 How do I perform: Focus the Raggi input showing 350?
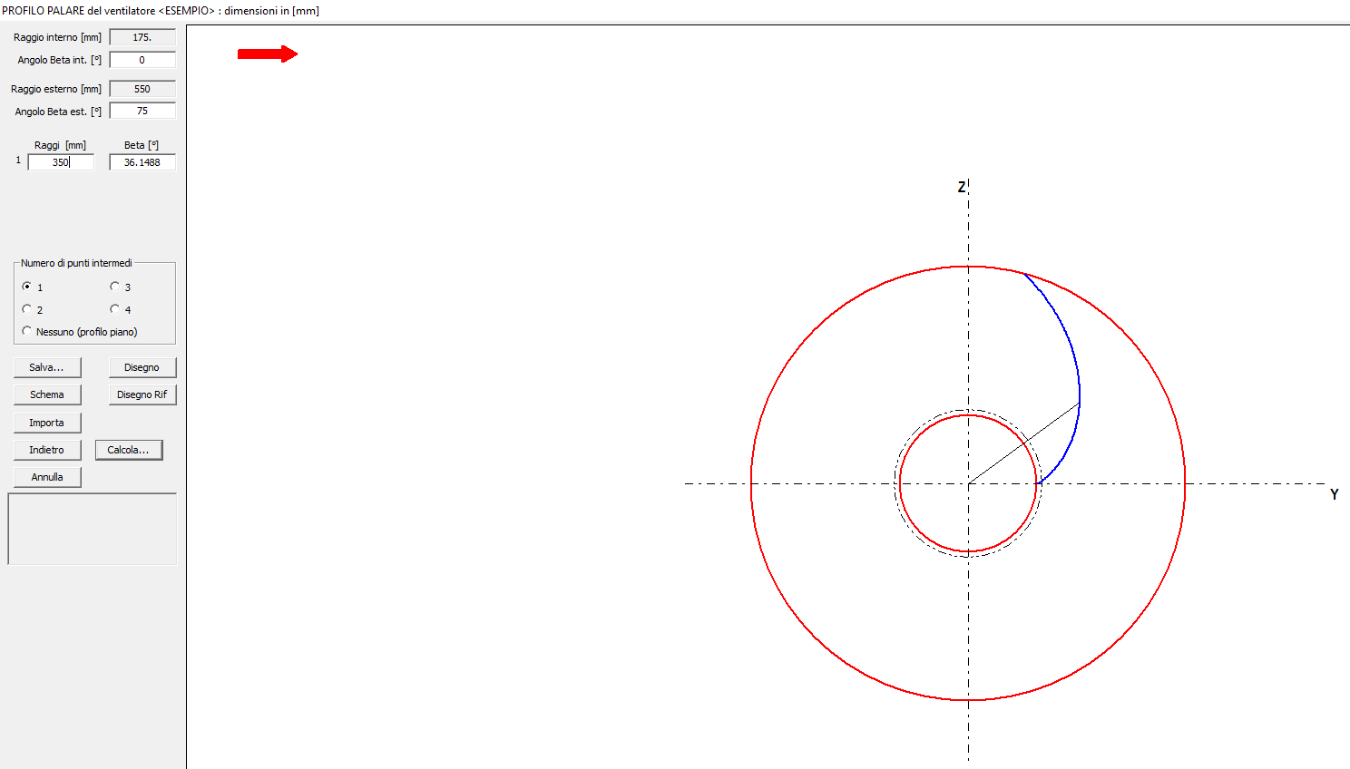pyautogui.click(x=61, y=162)
